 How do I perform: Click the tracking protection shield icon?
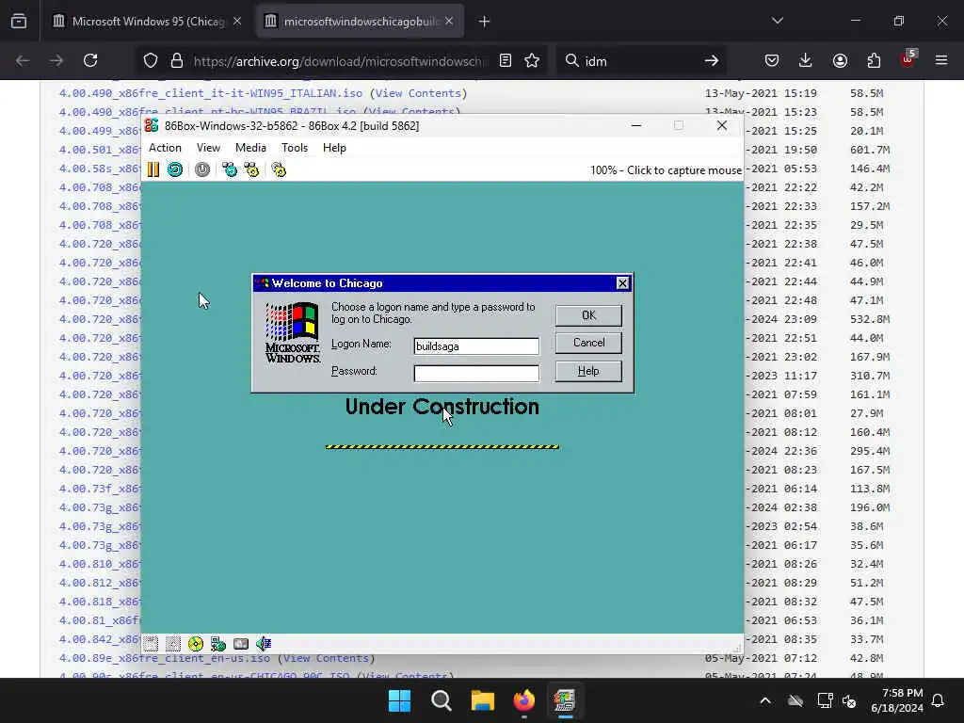[151, 61]
